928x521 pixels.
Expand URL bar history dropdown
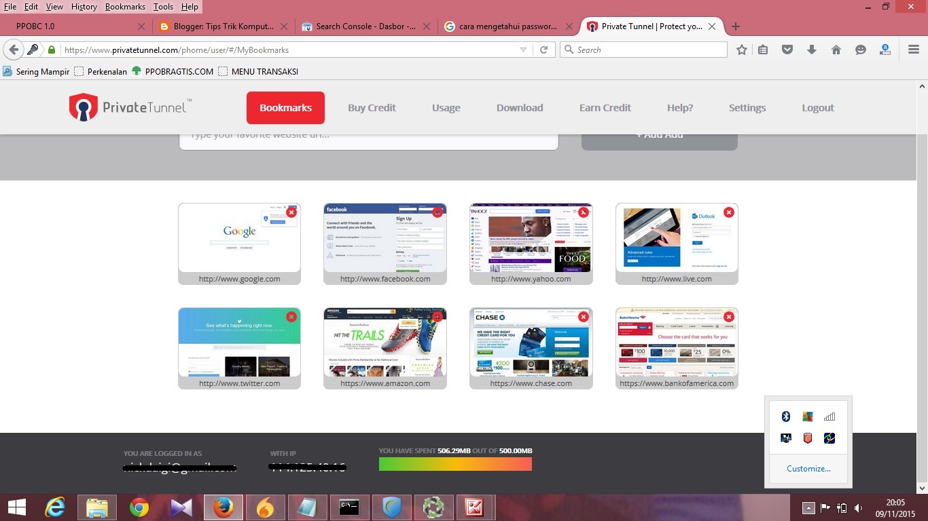point(523,50)
